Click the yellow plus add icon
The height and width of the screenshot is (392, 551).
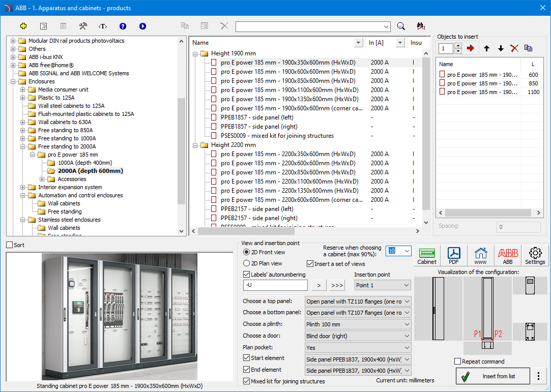tap(23, 26)
